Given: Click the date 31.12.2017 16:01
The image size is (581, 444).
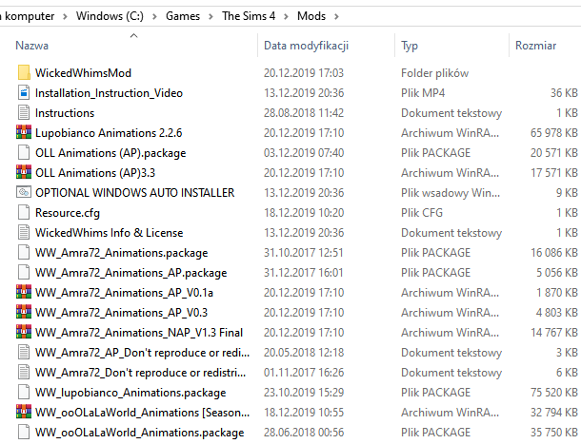Looking at the screenshot, I should coord(304,273).
